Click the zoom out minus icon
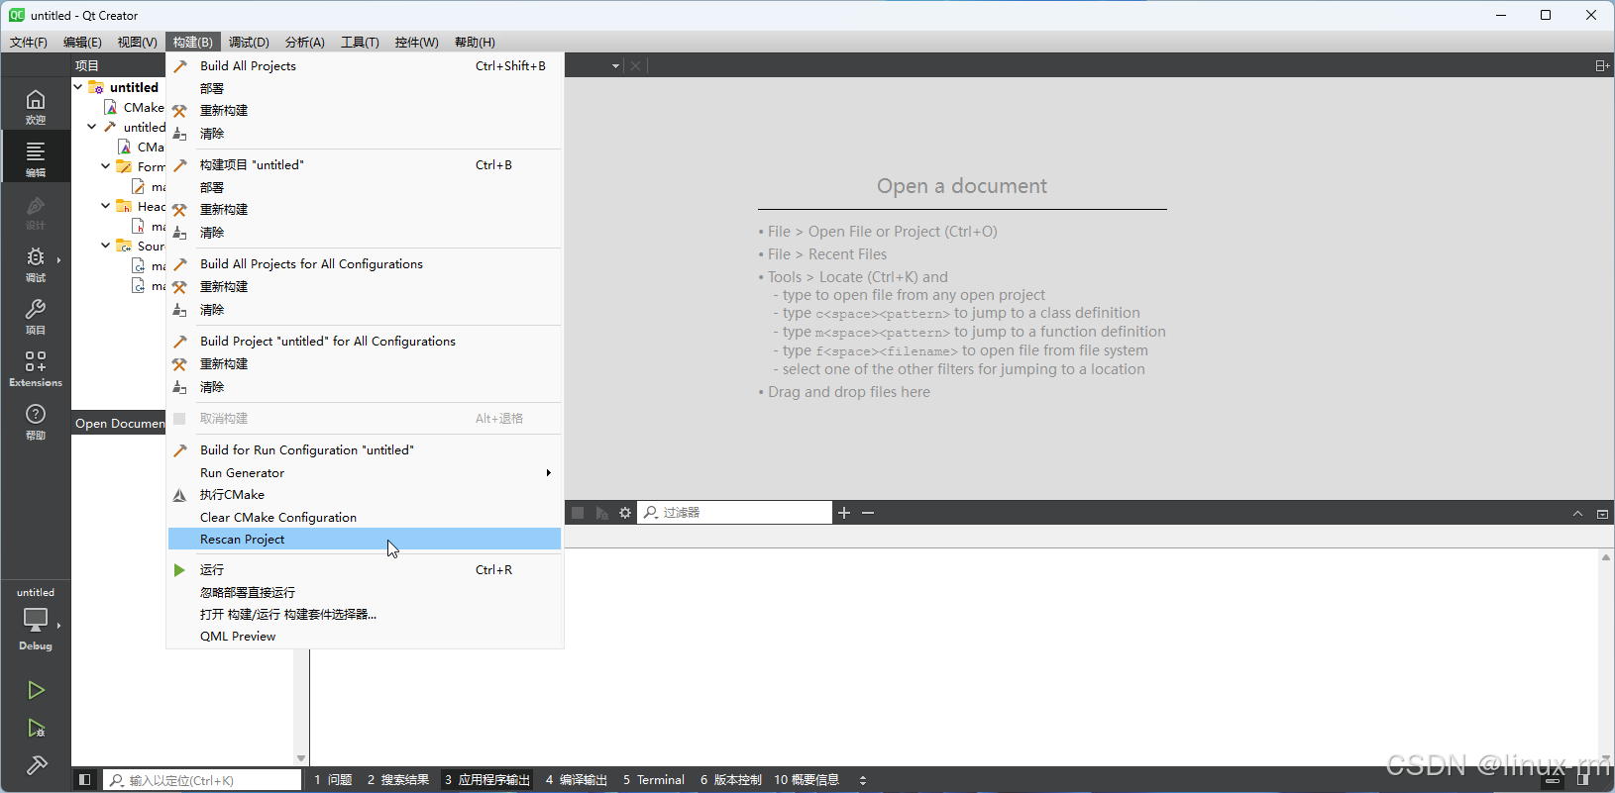1615x793 pixels. (868, 513)
